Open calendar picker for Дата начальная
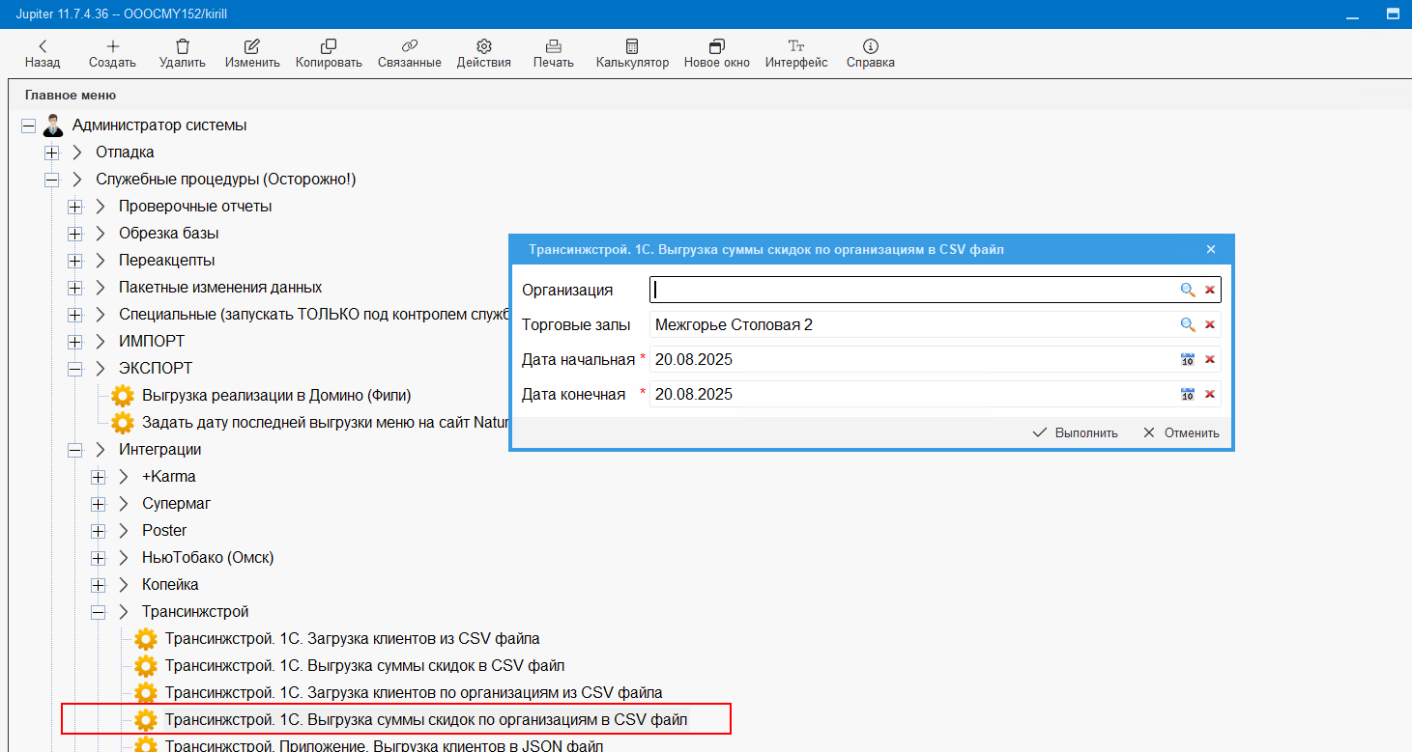 tap(1187, 359)
